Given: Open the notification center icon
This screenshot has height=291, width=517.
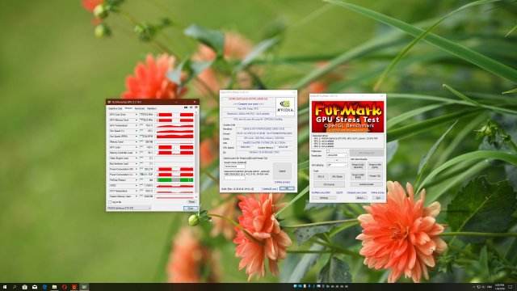Looking at the screenshot, I should click(511, 287).
